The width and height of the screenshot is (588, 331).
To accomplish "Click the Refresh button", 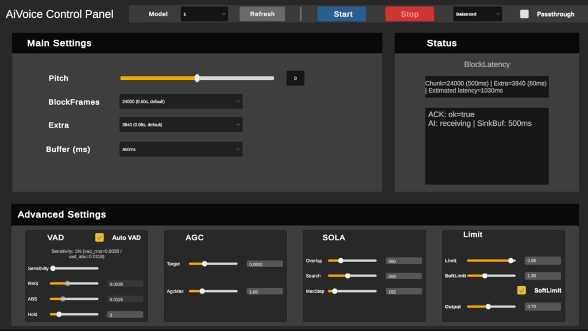I will coord(262,14).
